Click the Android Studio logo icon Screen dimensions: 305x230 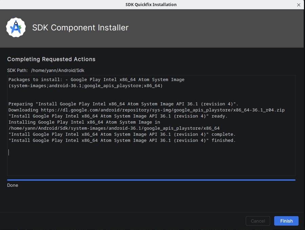(16, 28)
